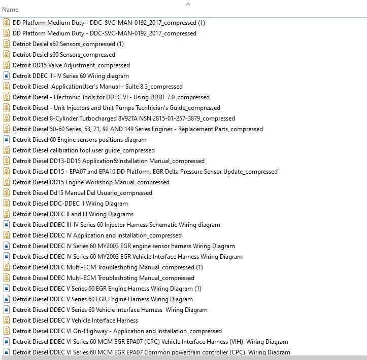
Task: Select file name Detroit DD15 Valve Adjustment_compressed
Action: (71, 65)
